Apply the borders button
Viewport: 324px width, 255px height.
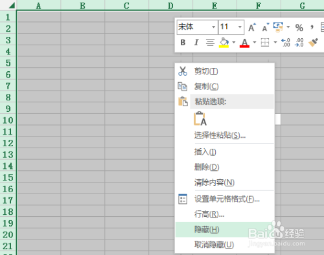tap(265, 43)
